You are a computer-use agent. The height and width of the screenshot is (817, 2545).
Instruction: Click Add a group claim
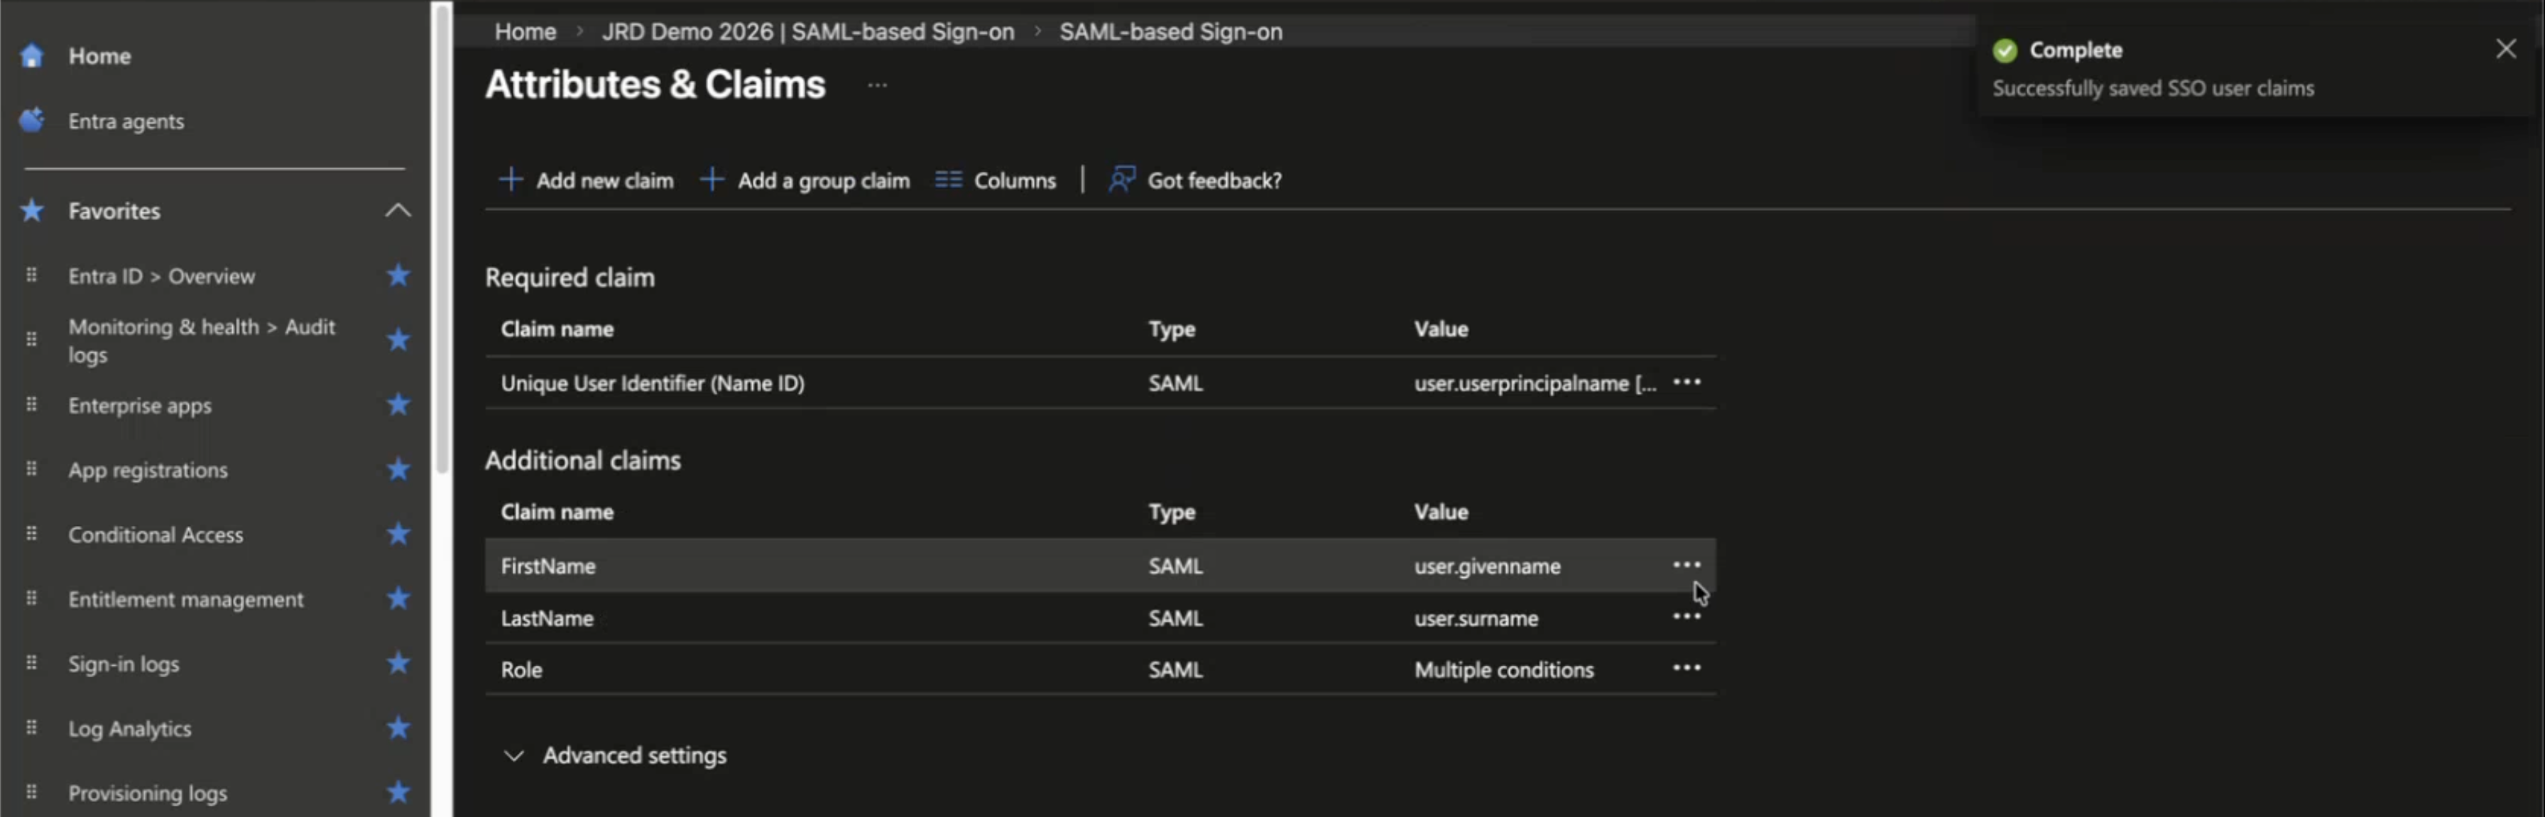[x=805, y=181]
